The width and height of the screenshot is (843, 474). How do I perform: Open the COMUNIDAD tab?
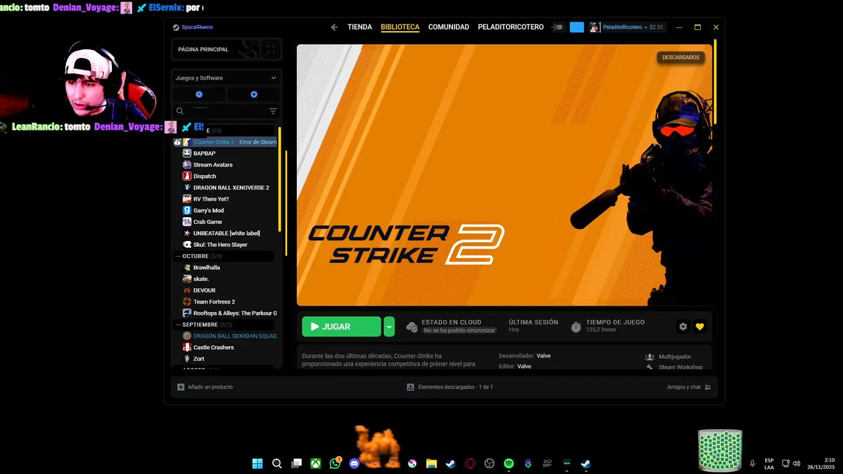[x=449, y=27]
